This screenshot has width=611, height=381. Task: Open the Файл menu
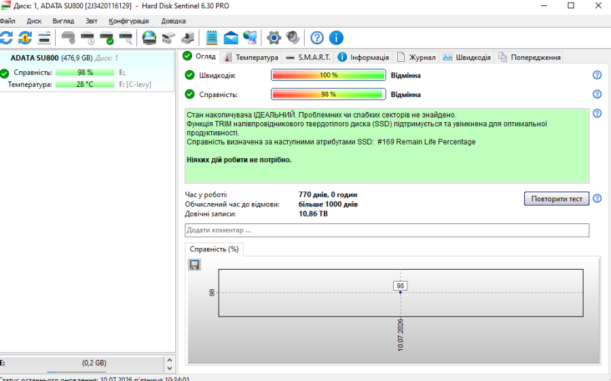click(7, 21)
